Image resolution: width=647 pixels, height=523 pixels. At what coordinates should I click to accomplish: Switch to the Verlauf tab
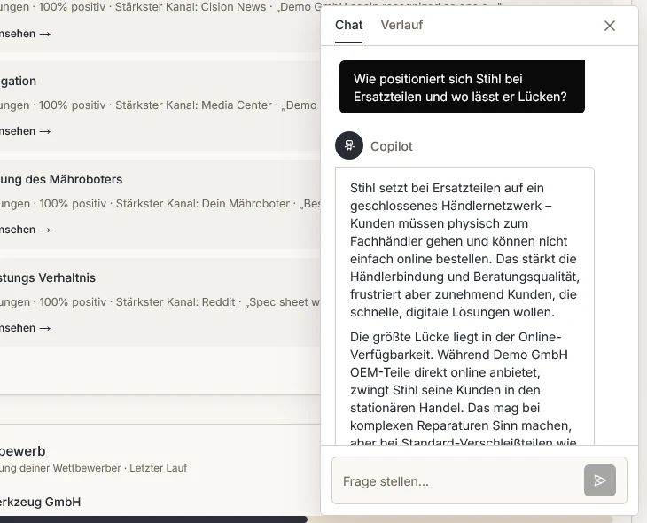click(401, 25)
